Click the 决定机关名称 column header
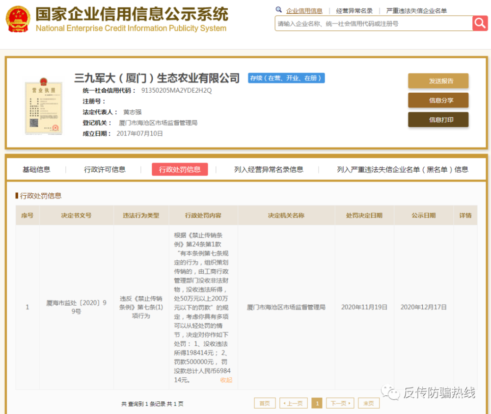Viewport: 491px width, 414px height. tap(286, 215)
